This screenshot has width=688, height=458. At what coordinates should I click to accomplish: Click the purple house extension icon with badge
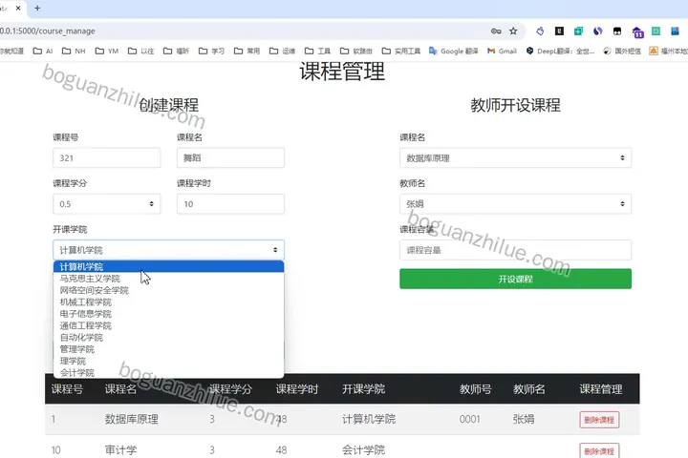(637, 31)
